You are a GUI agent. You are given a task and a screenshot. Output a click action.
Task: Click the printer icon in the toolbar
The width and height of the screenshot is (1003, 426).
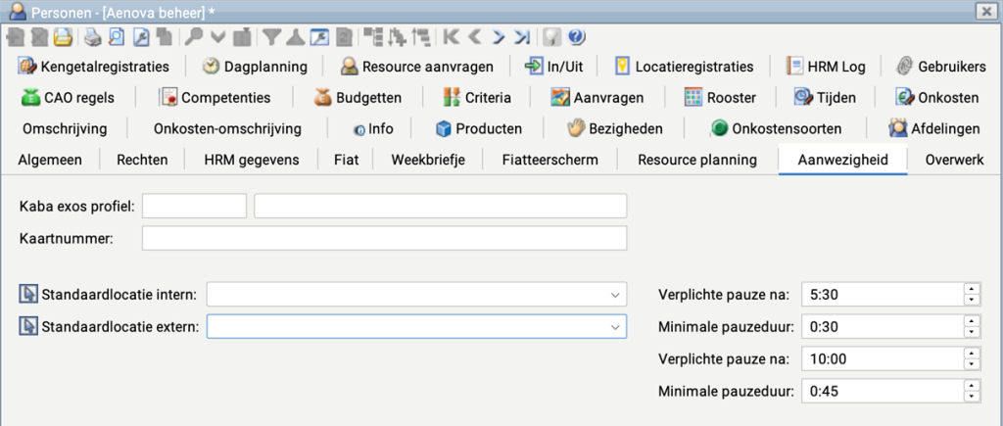pos(92,37)
